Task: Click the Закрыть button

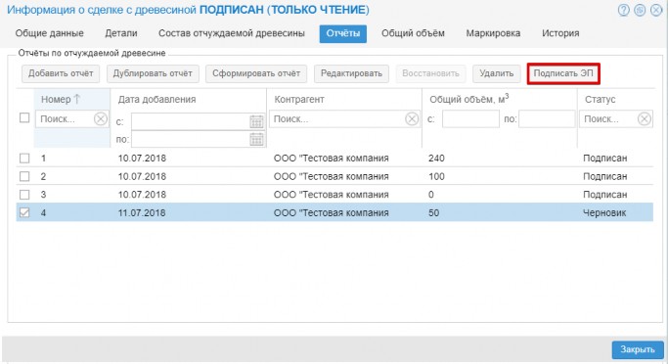Action: (638, 349)
